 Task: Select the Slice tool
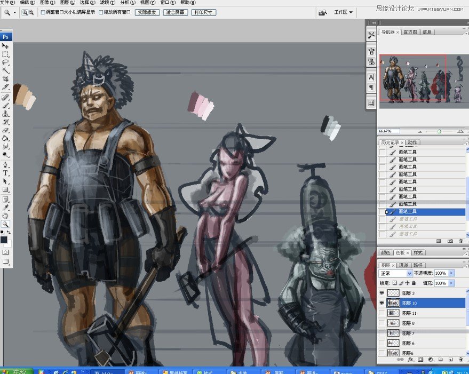[x=5, y=87]
